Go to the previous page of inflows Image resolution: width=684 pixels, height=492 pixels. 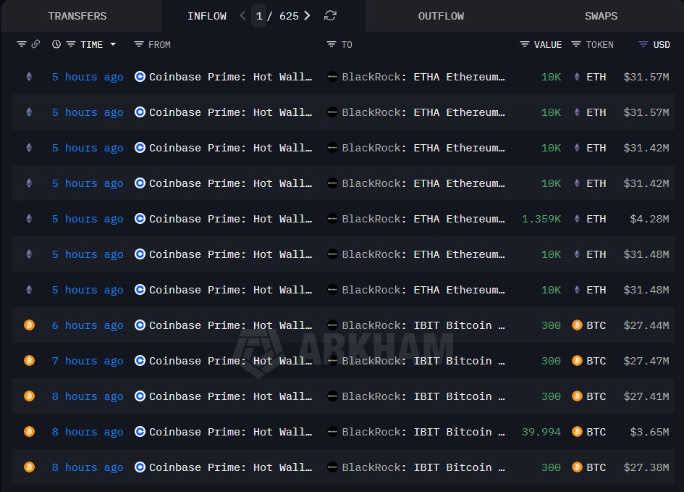243,16
